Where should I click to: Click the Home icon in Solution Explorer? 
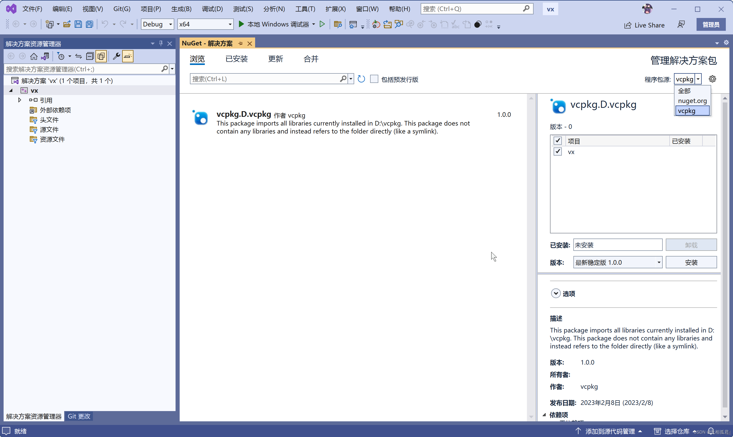tap(34, 56)
